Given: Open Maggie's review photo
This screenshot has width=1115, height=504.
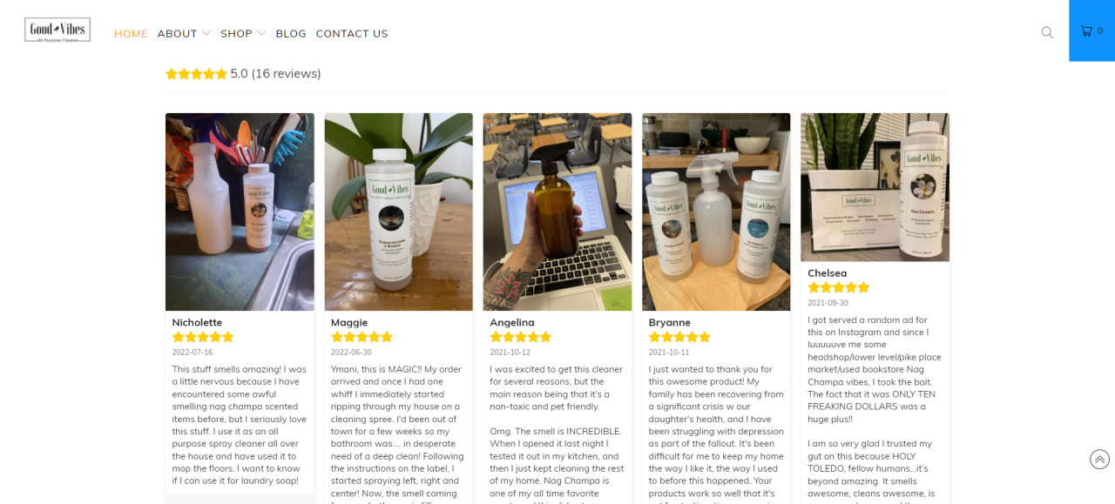Looking at the screenshot, I should pyautogui.click(x=399, y=212).
